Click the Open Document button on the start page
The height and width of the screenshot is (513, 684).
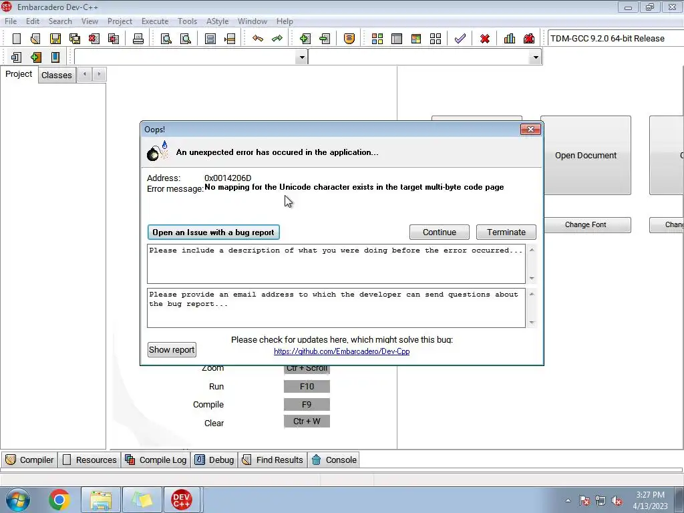tap(585, 155)
